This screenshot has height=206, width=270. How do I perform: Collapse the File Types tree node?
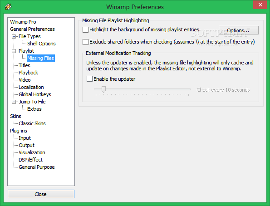pos(14,36)
